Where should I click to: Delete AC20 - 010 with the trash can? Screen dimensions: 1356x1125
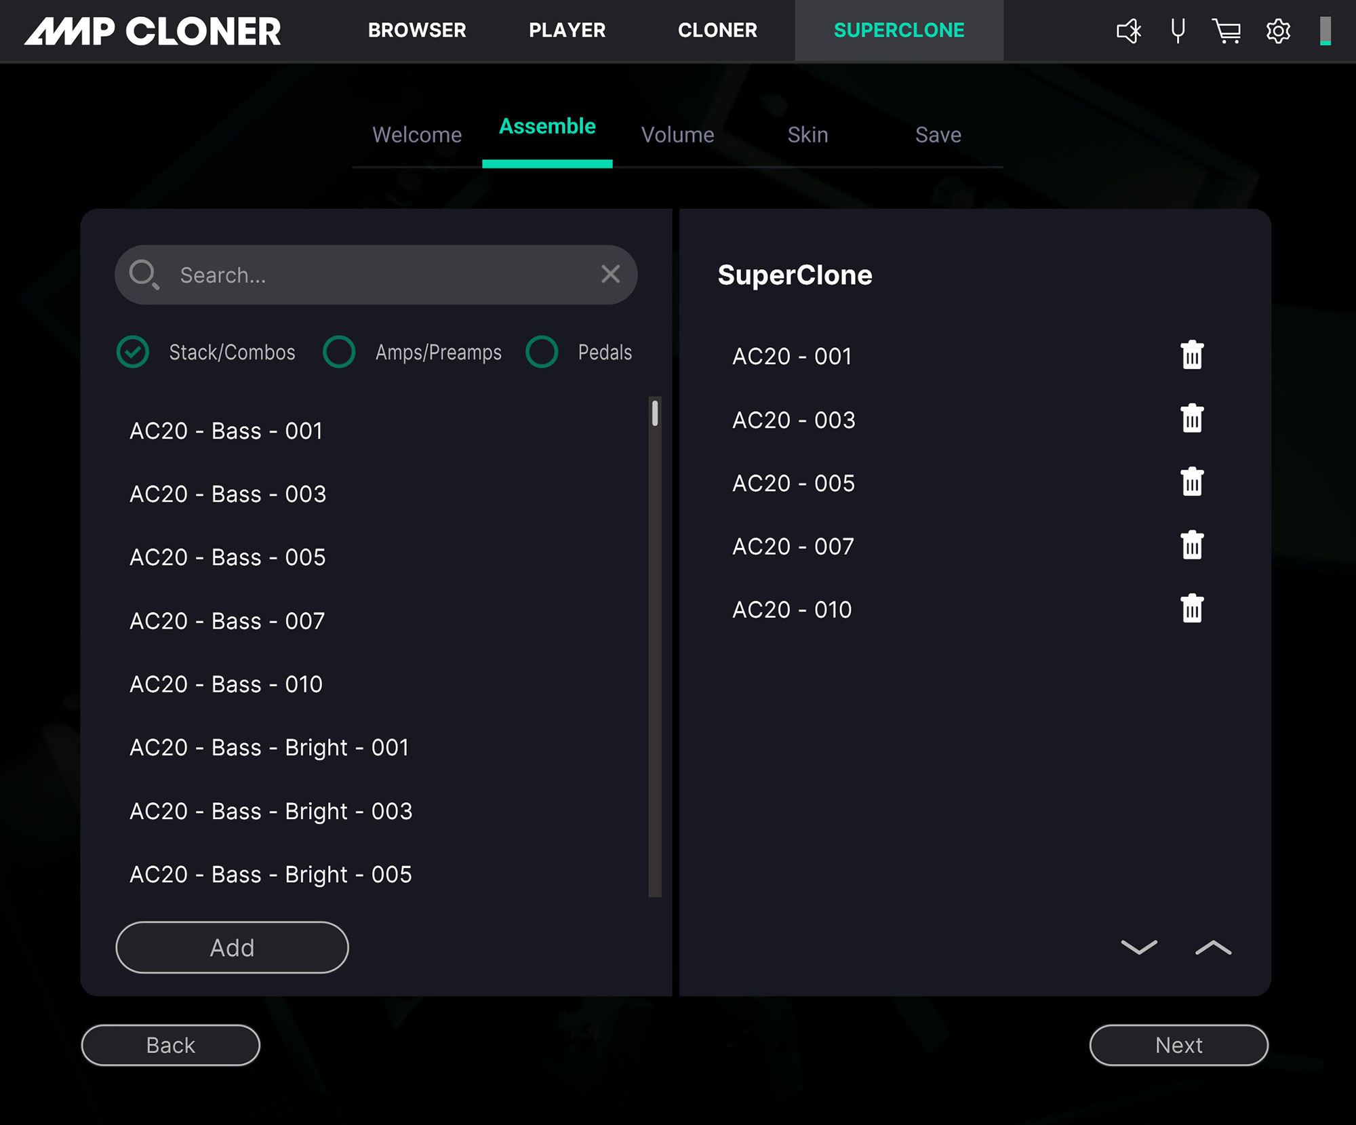click(x=1191, y=608)
